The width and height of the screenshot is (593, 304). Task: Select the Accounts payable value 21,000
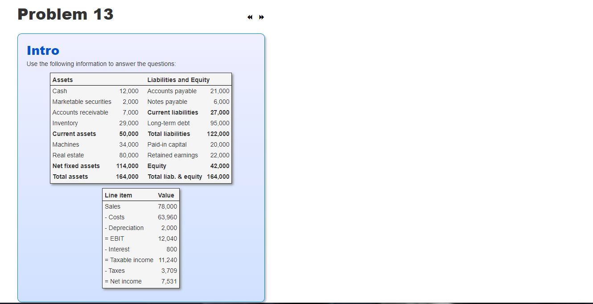click(x=220, y=91)
